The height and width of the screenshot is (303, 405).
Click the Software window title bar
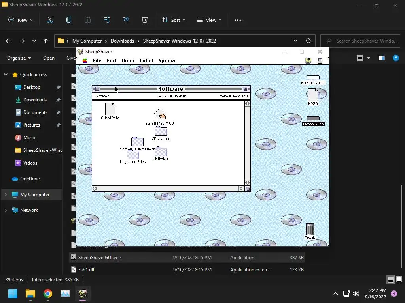pos(171,89)
